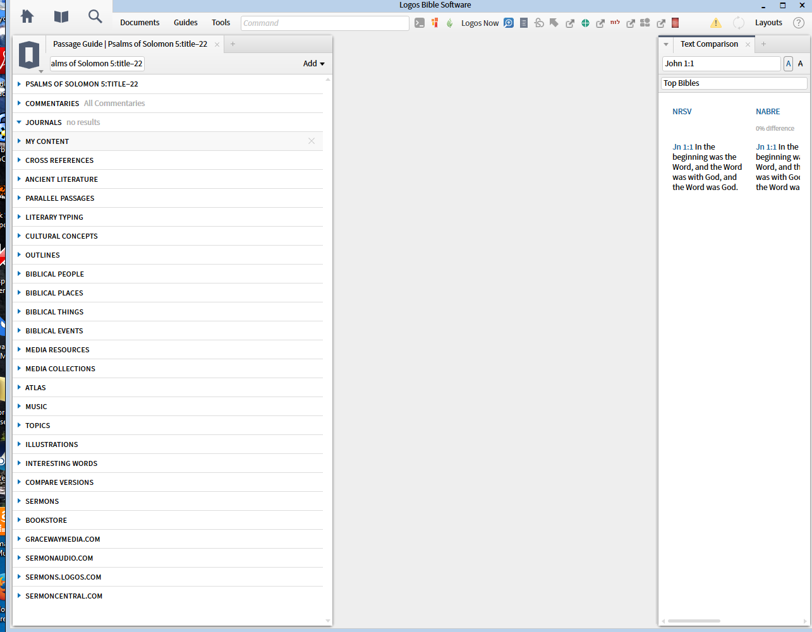Click the gray puzzle pieces shortcut icon
Viewport: 812px width, 632px height.
point(645,23)
